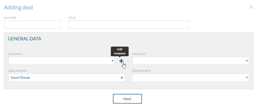
Task: Click the COMPANY field label
Action: click(16, 54)
